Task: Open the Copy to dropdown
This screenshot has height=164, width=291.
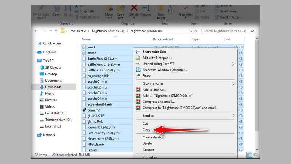Action: pyautogui.click(x=121, y=15)
